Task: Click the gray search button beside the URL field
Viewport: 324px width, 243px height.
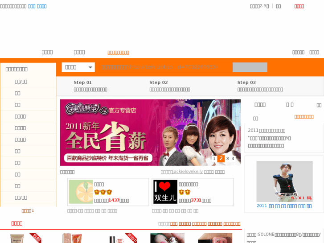Action: tap(250, 67)
